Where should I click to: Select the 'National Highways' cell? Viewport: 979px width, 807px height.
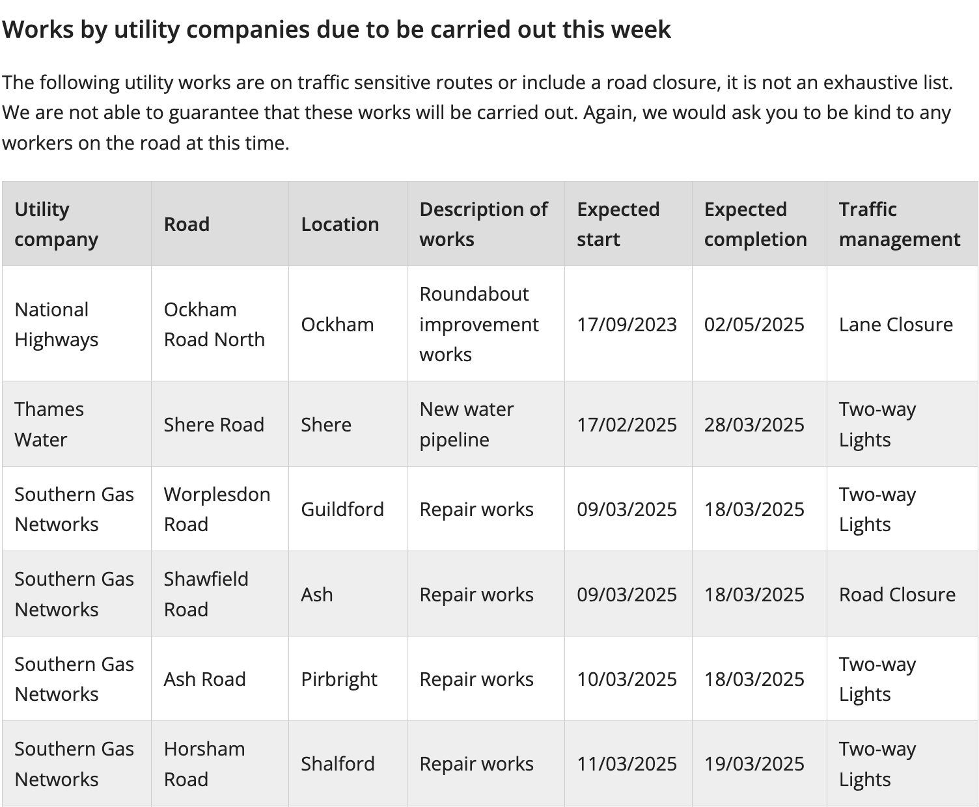click(x=77, y=324)
